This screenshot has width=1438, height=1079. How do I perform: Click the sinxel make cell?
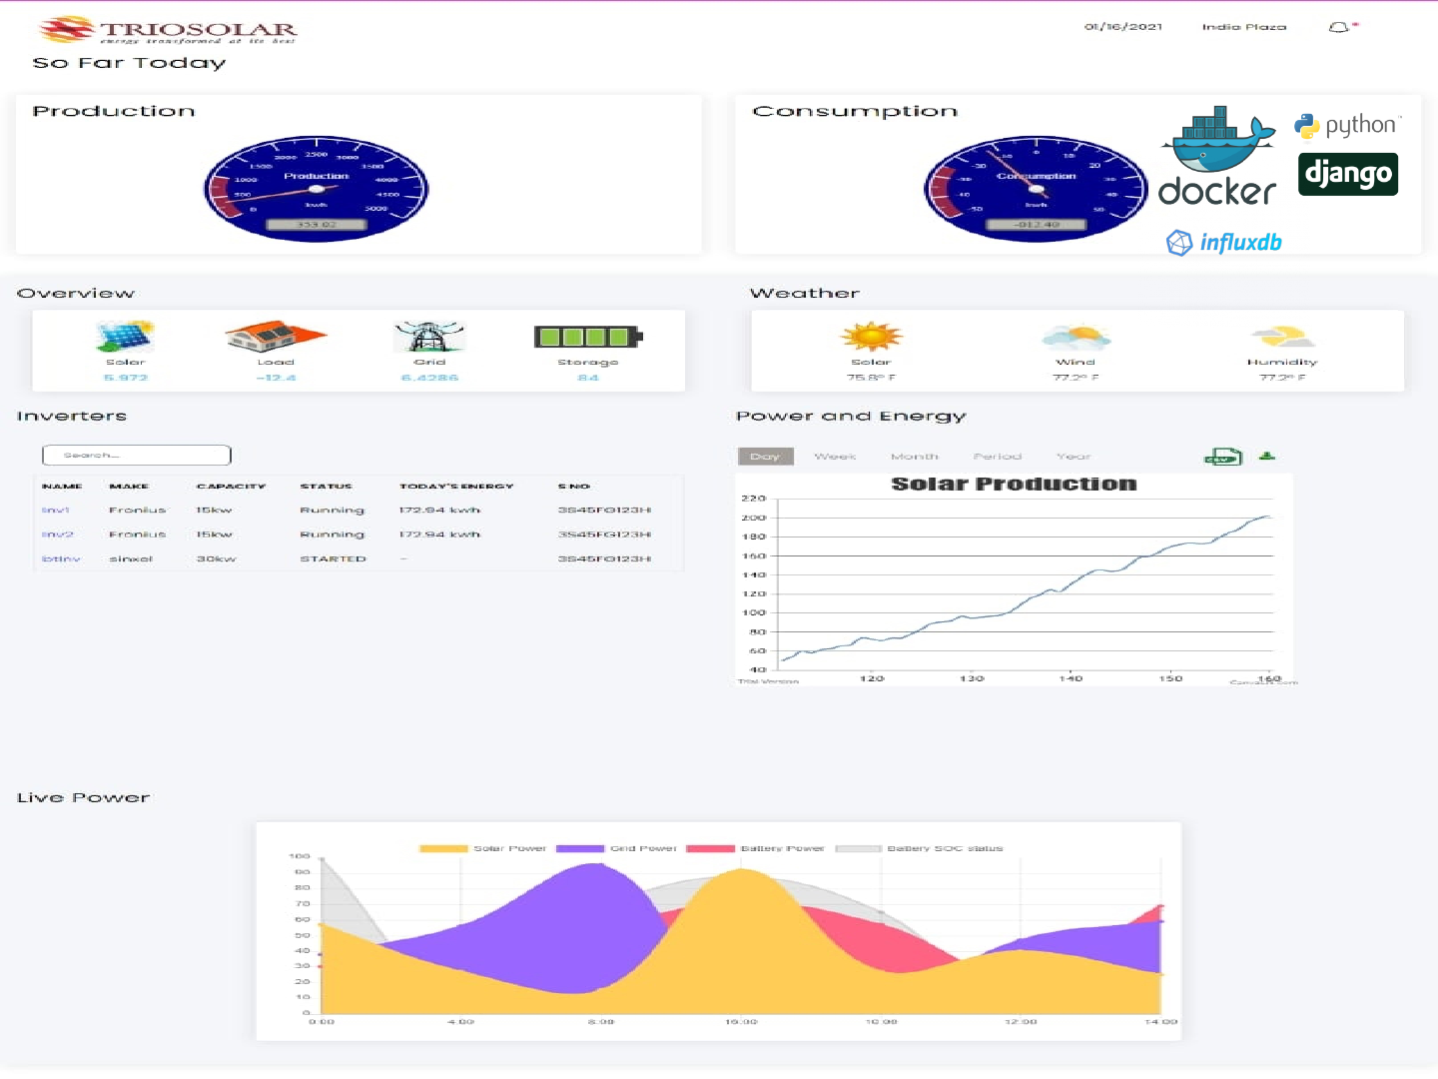pyautogui.click(x=131, y=559)
